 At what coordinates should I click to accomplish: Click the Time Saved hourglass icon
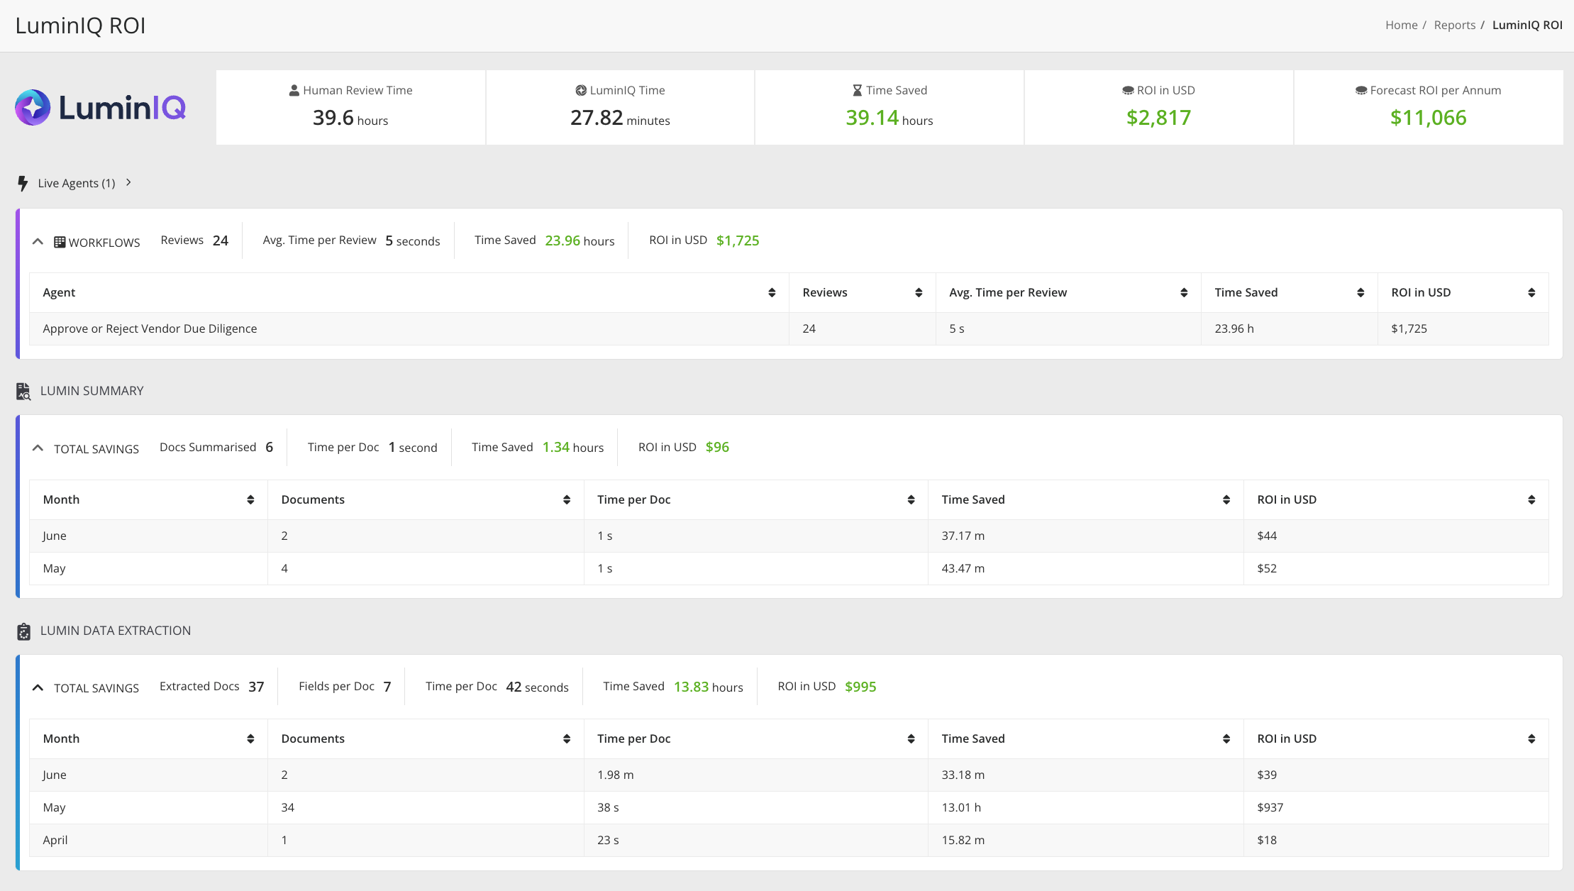click(x=857, y=90)
